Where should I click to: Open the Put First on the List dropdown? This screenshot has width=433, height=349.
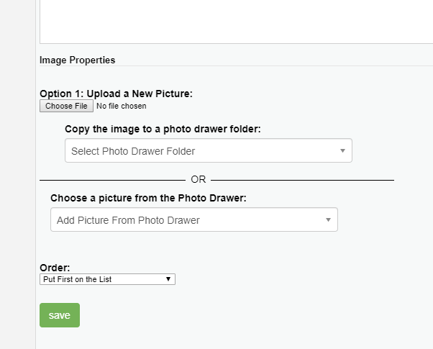point(107,278)
